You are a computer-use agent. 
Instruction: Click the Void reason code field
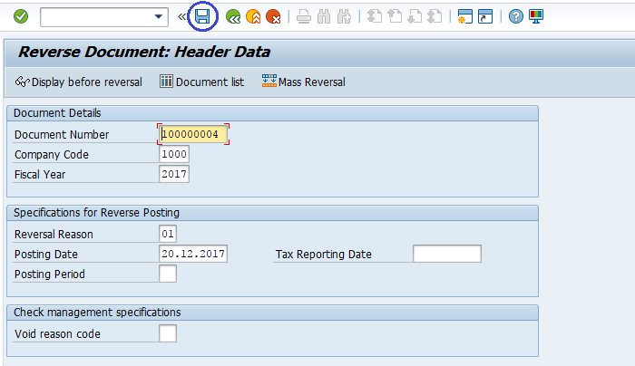point(168,333)
